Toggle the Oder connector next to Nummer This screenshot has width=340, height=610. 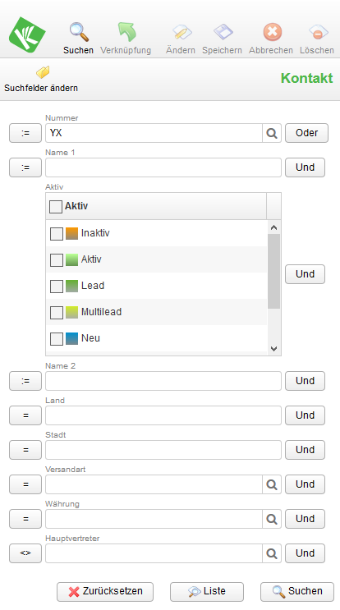(x=306, y=133)
